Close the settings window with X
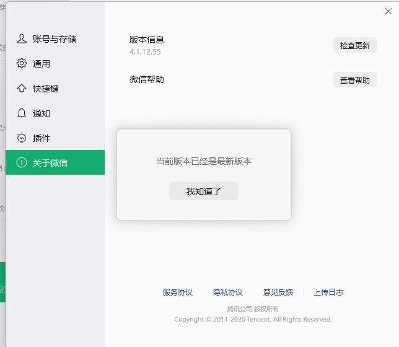The width and height of the screenshot is (399, 347). [388, 11]
